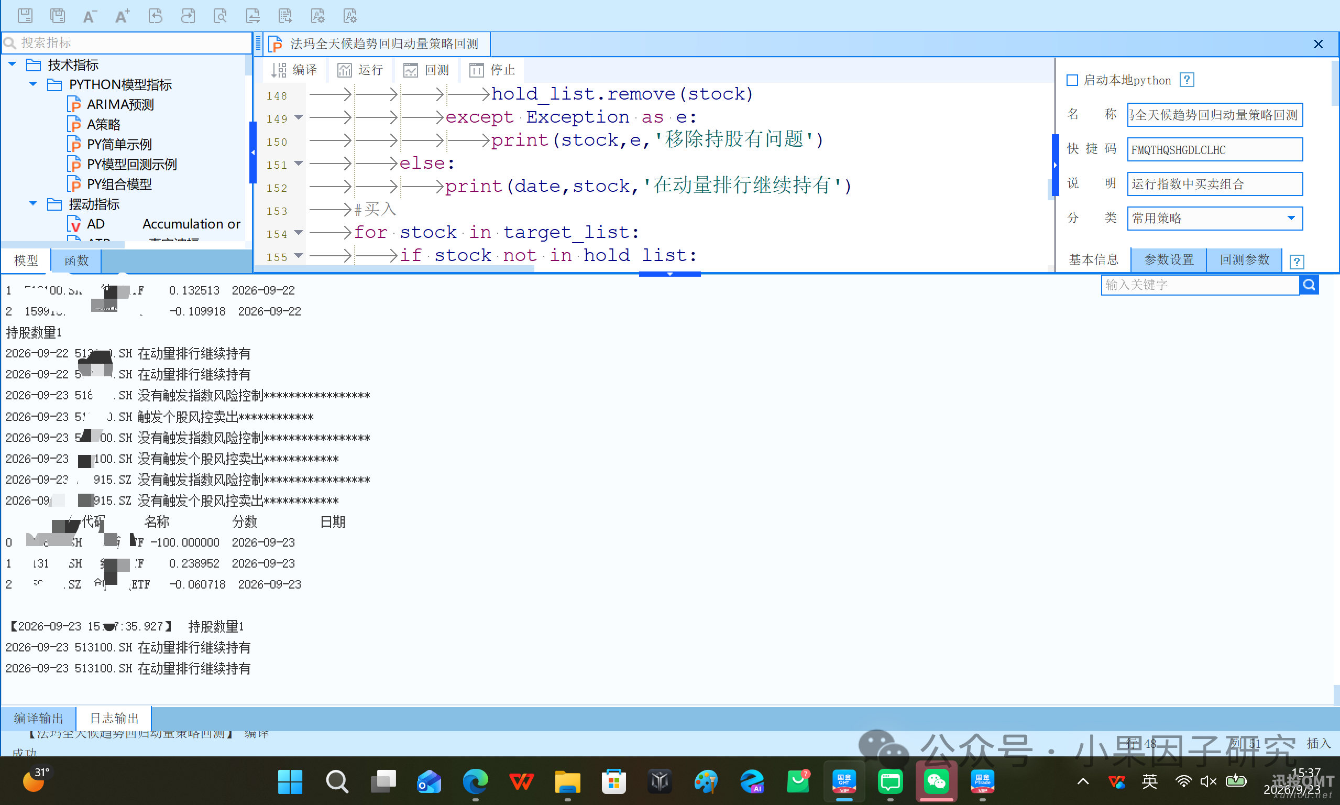
Task: Open Microsoft Edge from taskbar
Action: [475, 781]
